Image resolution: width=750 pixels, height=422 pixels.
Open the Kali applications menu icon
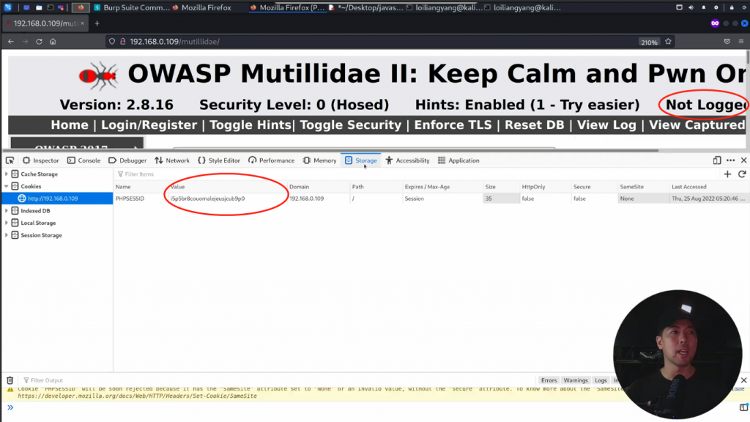tap(7, 7)
